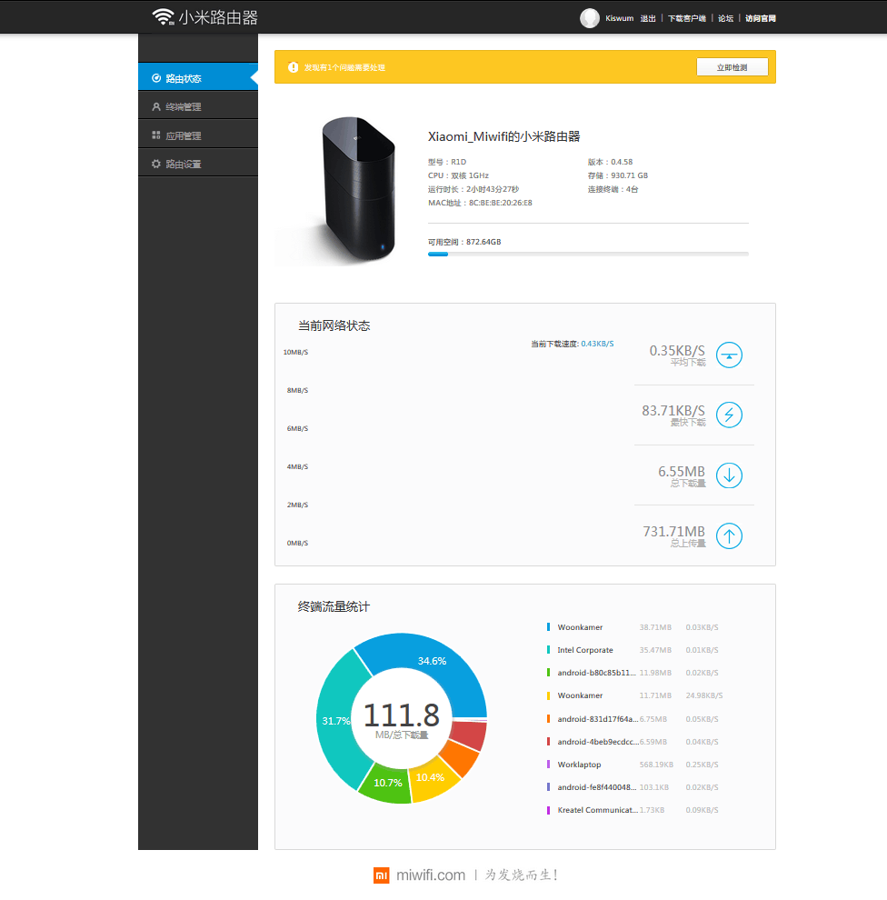The height and width of the screenshot is (900, 887).
Task: Click the total download arrow icon
Action: (x=729, y=475)
